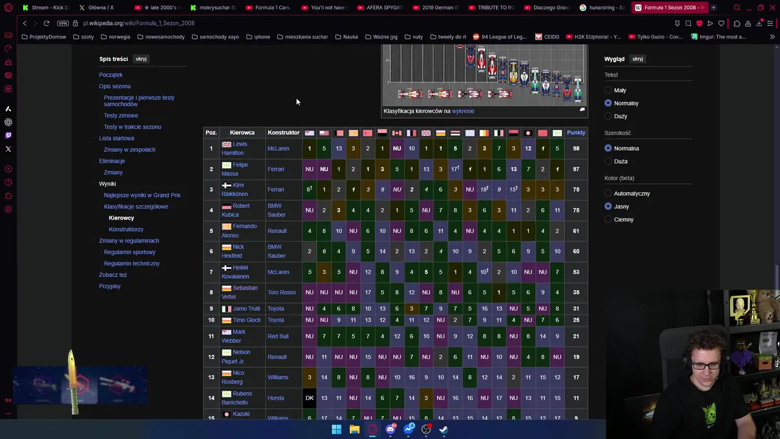Open ChatGPT icon in Opera sidebar
This screenshot has width=780, height=439.
click(8, 122)
